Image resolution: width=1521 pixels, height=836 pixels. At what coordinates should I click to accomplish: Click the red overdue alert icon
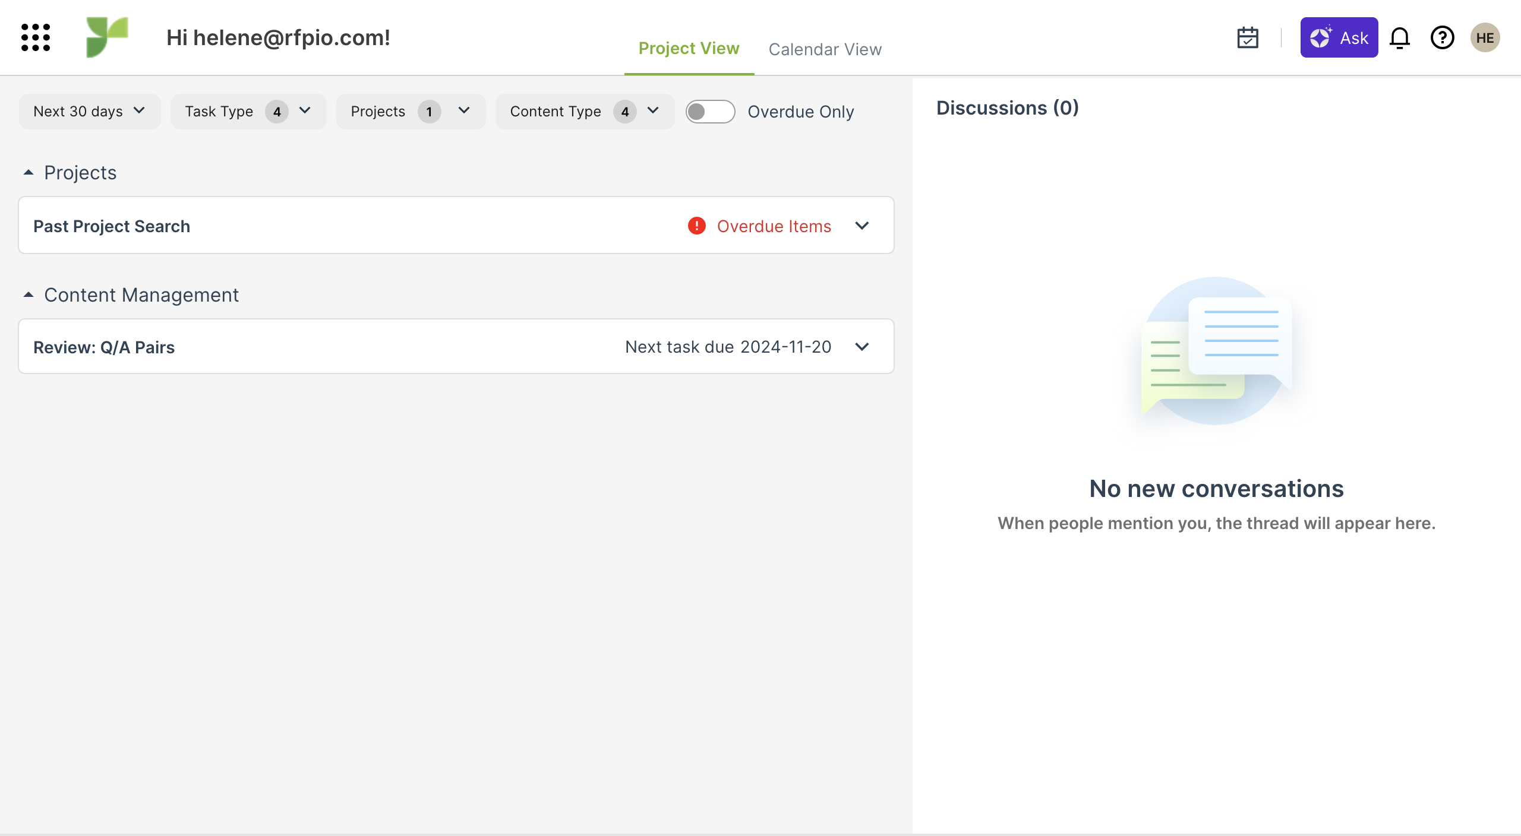[696, 226]
